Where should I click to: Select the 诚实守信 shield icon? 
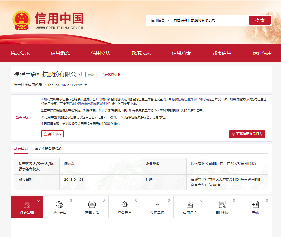[59, 204]
